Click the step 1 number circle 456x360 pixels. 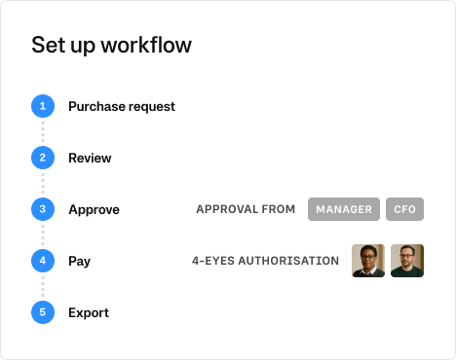tap(43, 106)
